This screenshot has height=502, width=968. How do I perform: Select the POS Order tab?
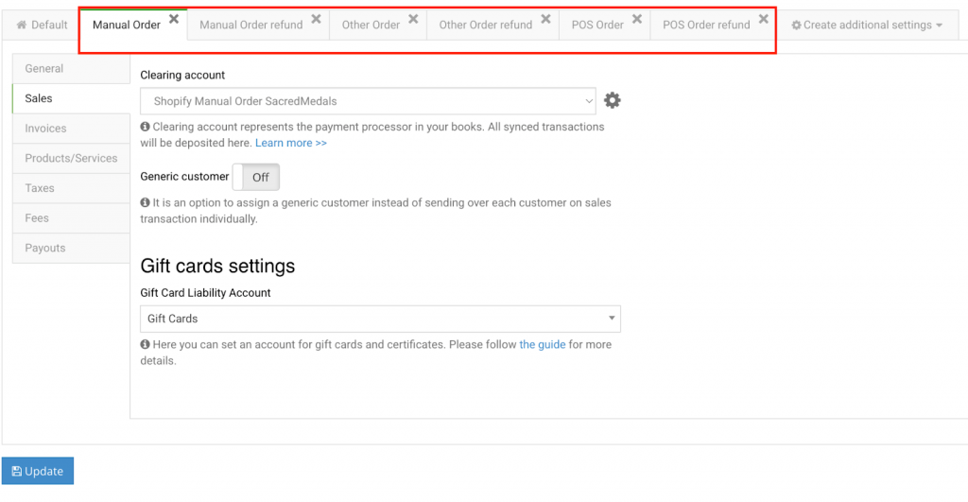596,26
